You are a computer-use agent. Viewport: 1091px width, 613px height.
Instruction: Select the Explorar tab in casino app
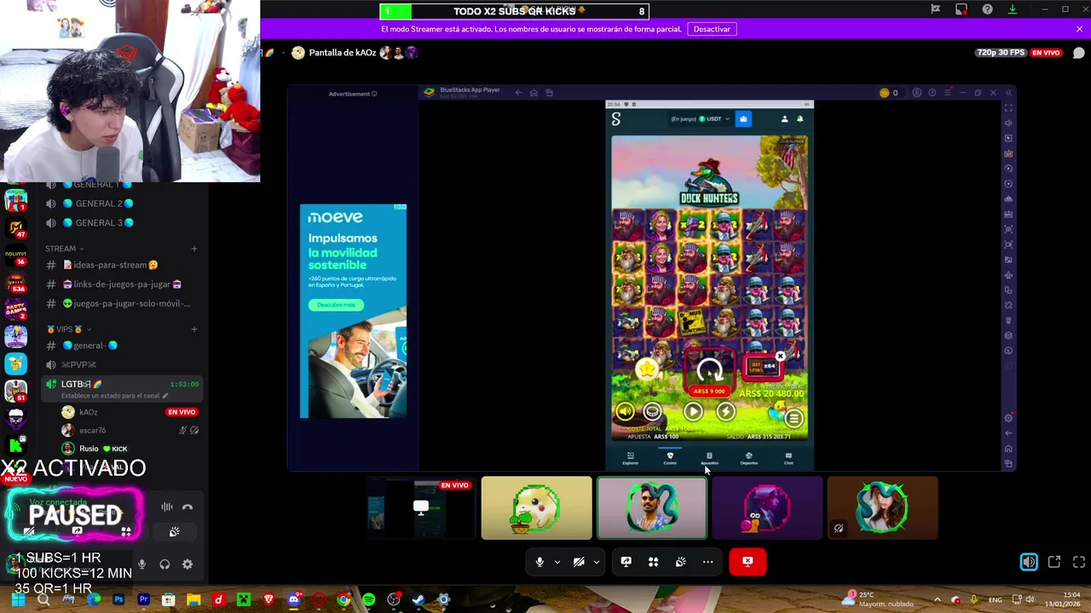(630, 458)
